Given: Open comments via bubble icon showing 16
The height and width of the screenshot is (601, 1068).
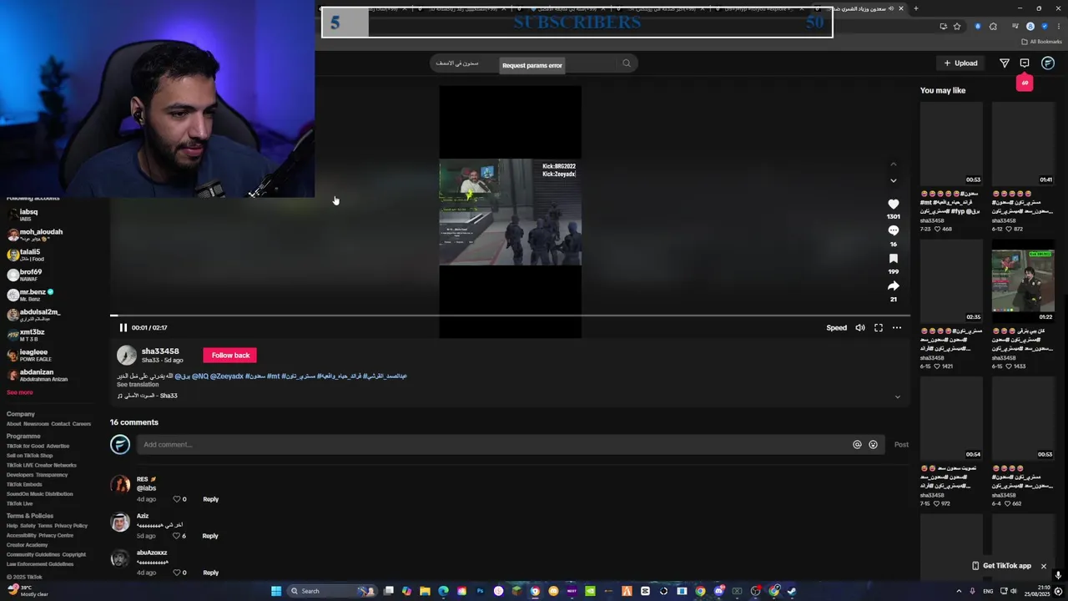Looking at the screenshot, I should 894,230.
